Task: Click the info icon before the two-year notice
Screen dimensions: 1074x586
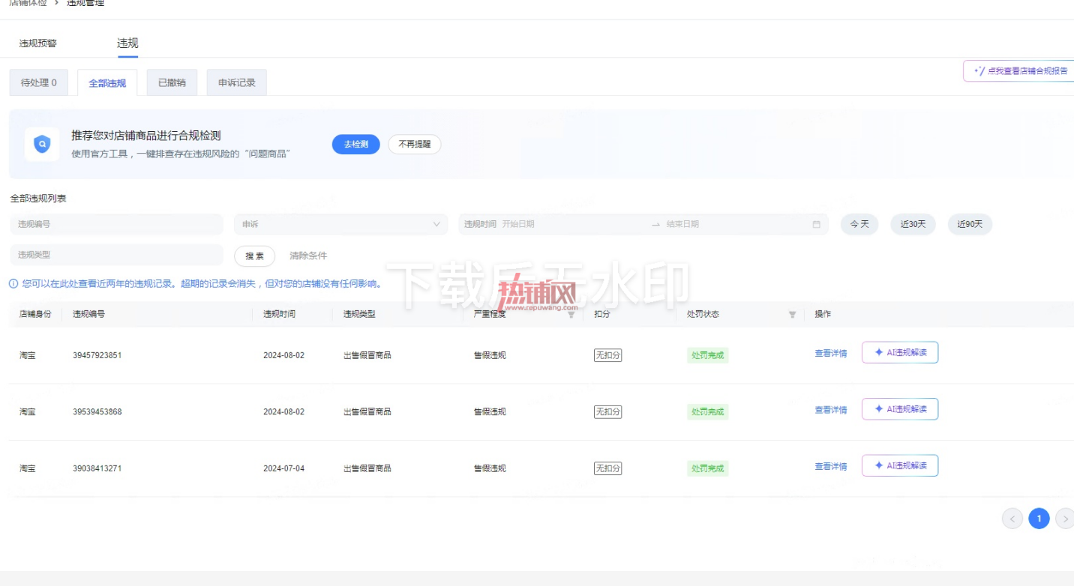Action: click(13, 284)
